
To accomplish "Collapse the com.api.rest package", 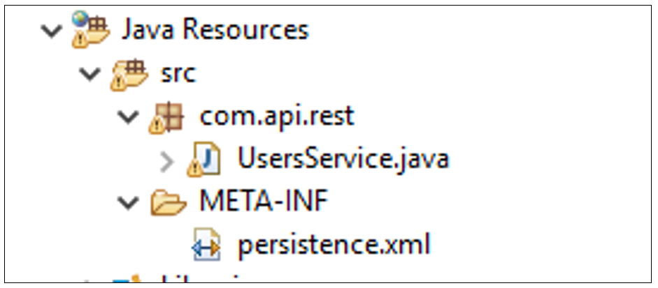I will [x=127, y=117].
